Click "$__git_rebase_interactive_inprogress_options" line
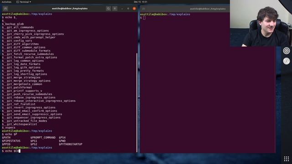Viewport: 292px width, 164px height. (39, 101)
